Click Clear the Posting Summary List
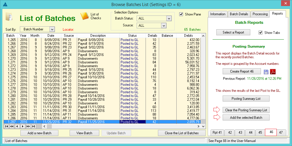 [x=246, y=110]
